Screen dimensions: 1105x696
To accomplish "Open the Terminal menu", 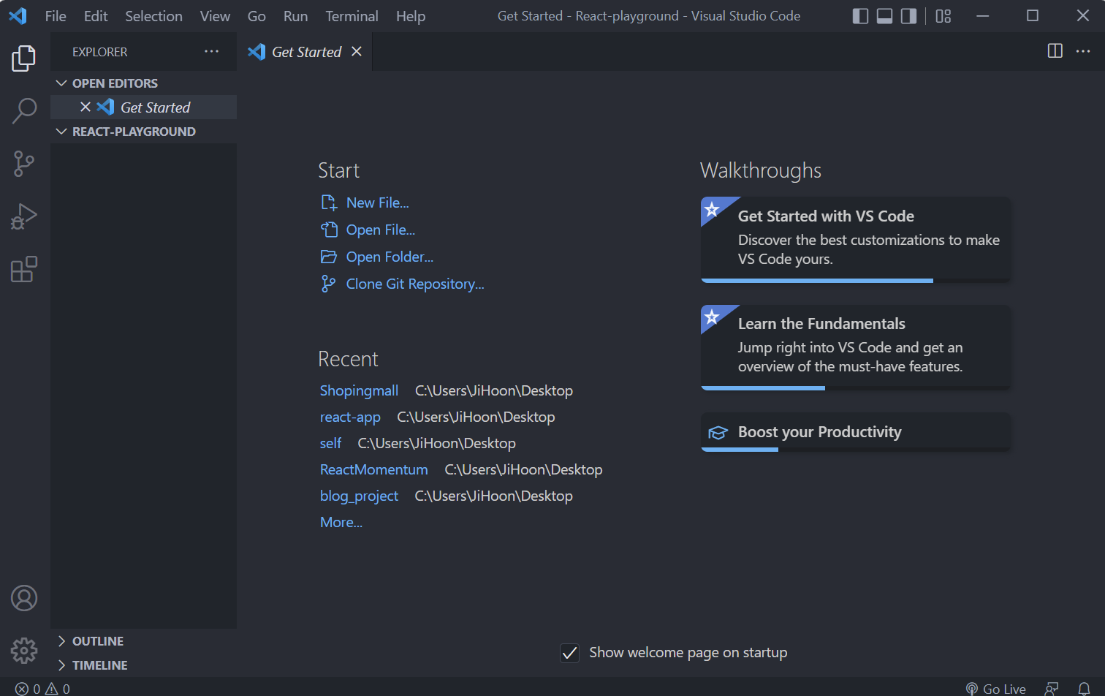I will tap(352, 16).
